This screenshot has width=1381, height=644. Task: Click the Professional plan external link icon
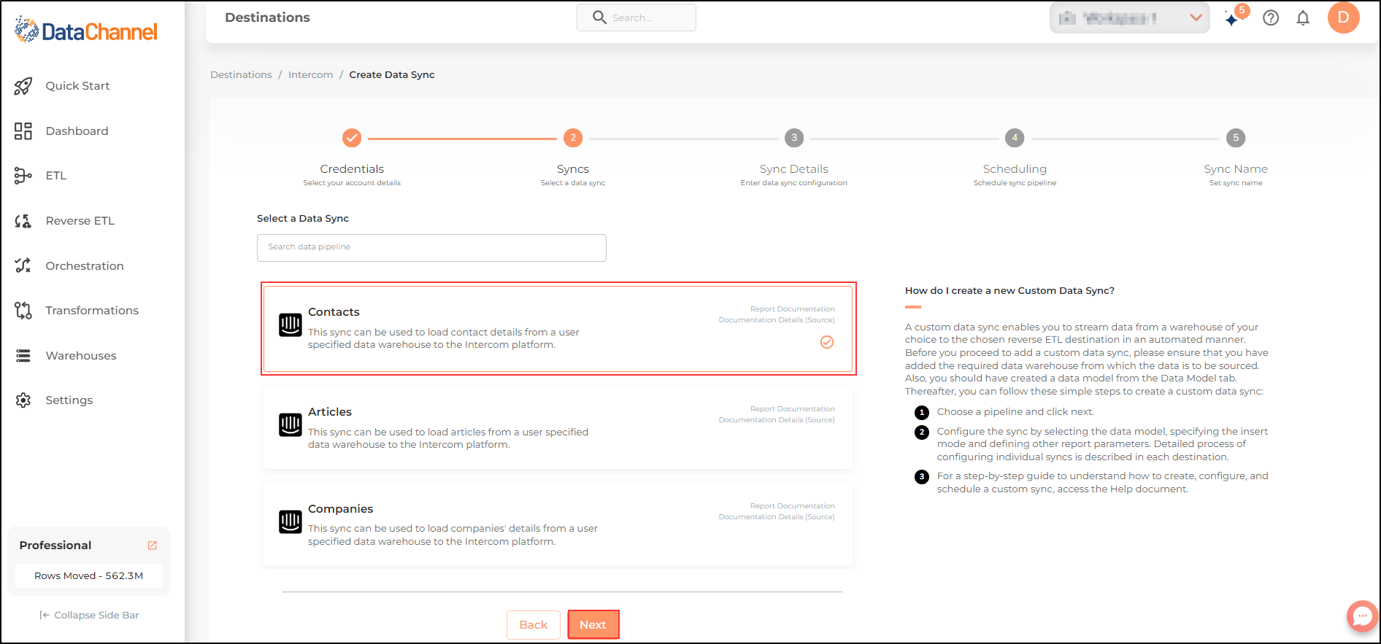coord(153,546)
